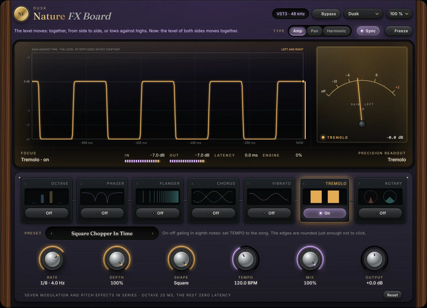The height and width of the screenshot is (308, 427).
Task: Turn on the Octave effect
Action: coord(47,213)
